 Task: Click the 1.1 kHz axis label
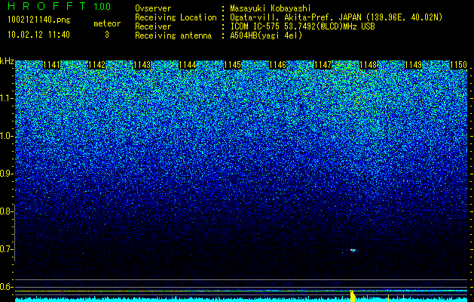(6, 98)
